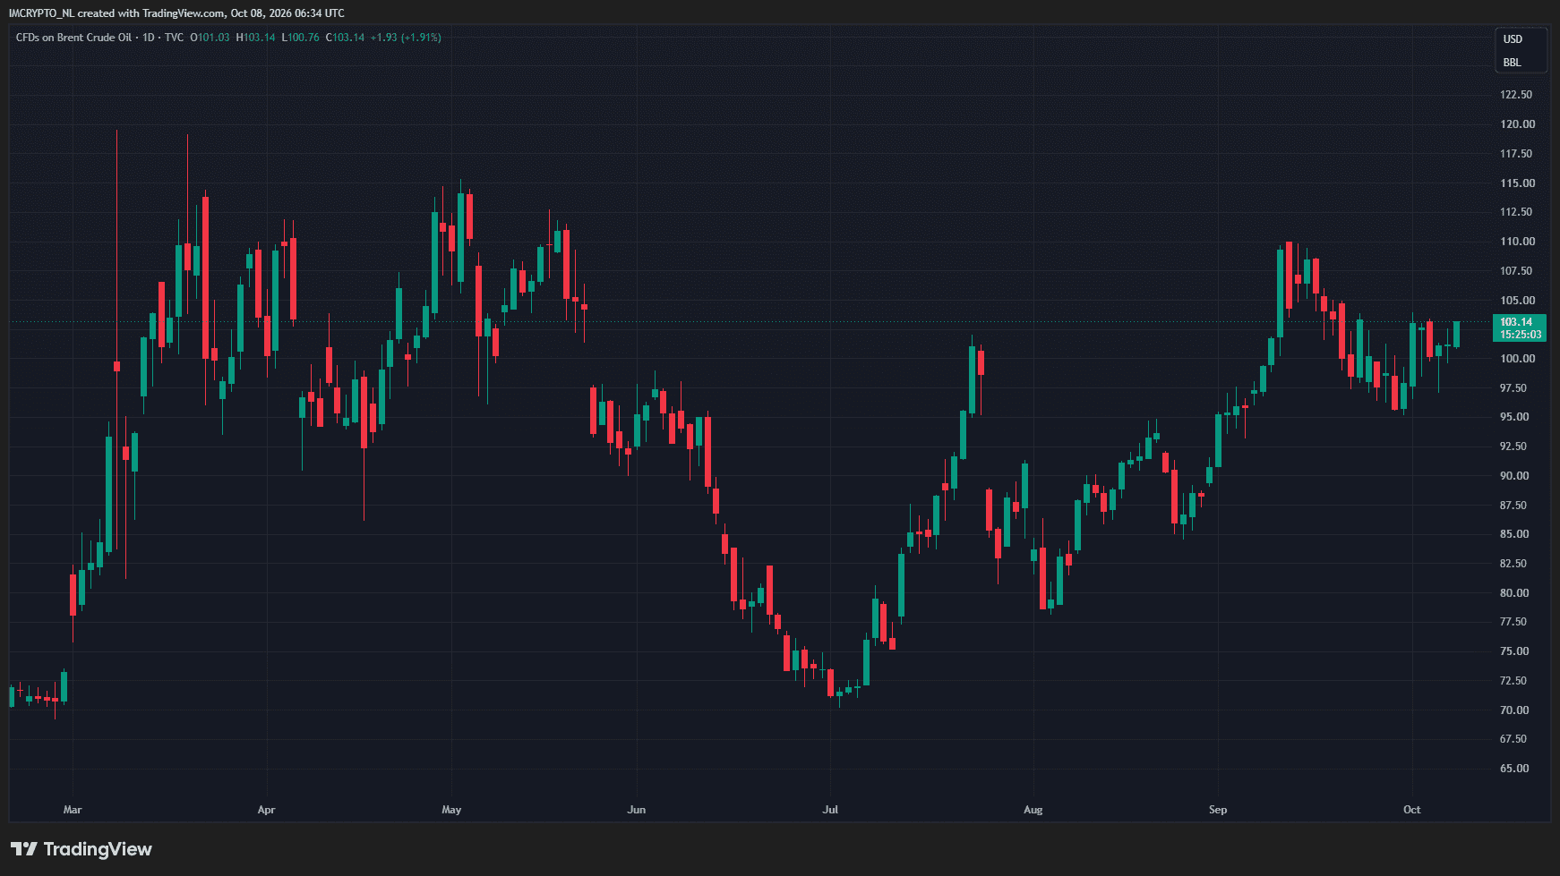Click the 112.50 price axis label
The width and height of the screenshot is (1560, 876).
click(1516, 212)
